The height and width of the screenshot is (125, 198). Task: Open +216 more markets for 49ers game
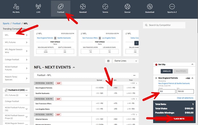tap(134, 99)
